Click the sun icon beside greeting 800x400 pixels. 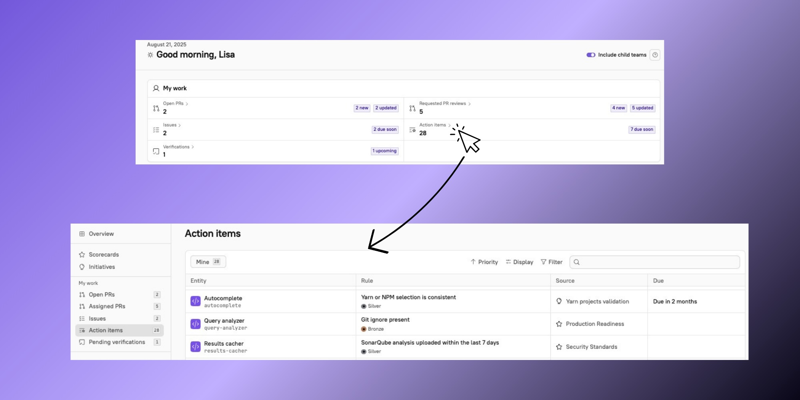[150, 55]
